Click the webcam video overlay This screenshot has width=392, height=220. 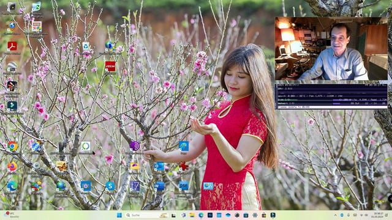click(331, 49)
